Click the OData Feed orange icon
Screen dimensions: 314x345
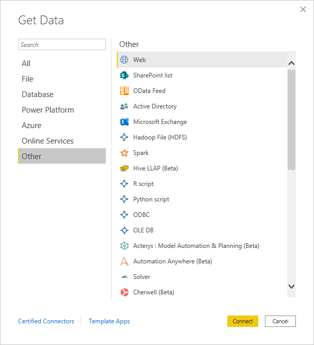coord(124,91)
